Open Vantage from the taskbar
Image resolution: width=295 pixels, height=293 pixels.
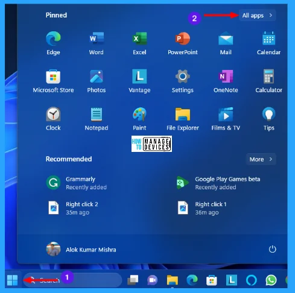point(232,280)
